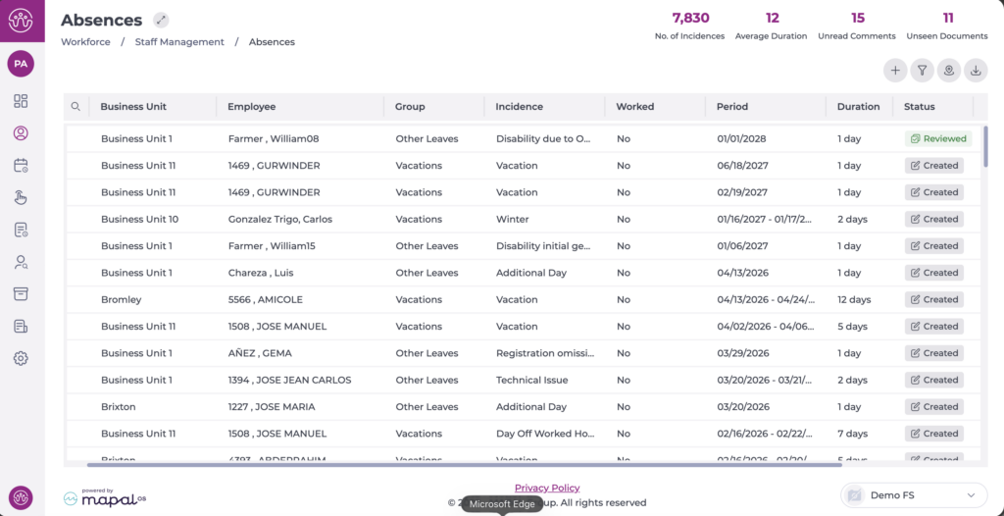
Task: Sort by the Period column header
Action: (731, 107)
